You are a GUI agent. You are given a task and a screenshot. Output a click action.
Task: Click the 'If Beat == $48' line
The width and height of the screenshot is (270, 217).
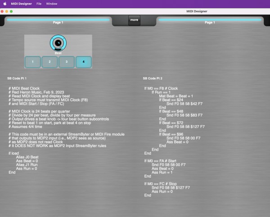pos(171,111)
